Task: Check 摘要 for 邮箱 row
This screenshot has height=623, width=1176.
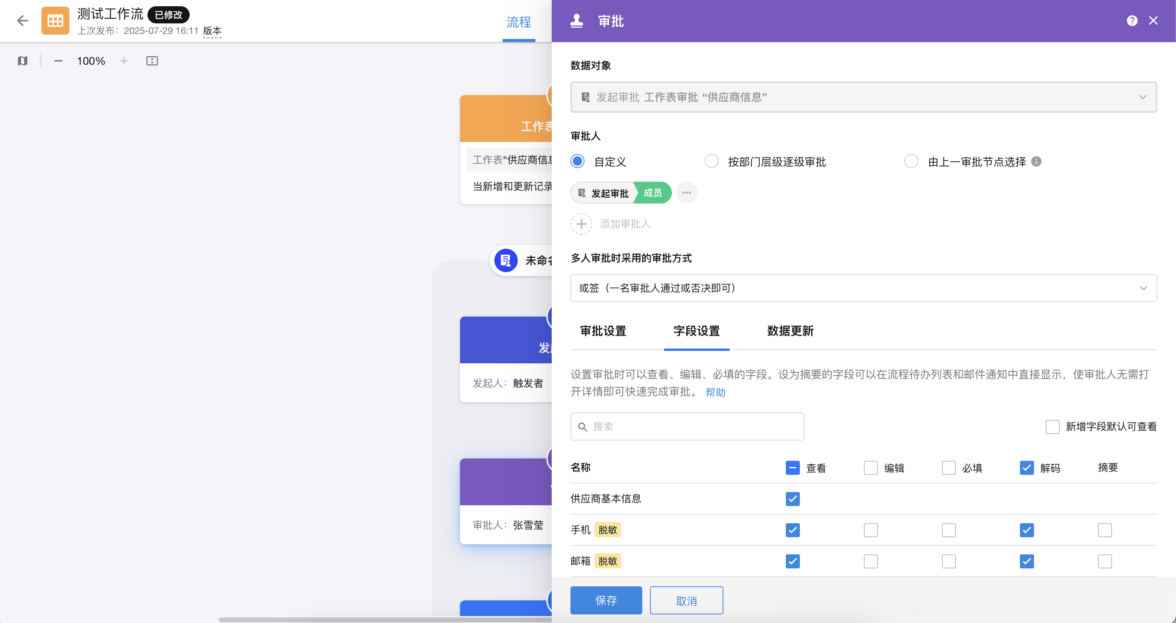Action: [x=1105, y=561]
